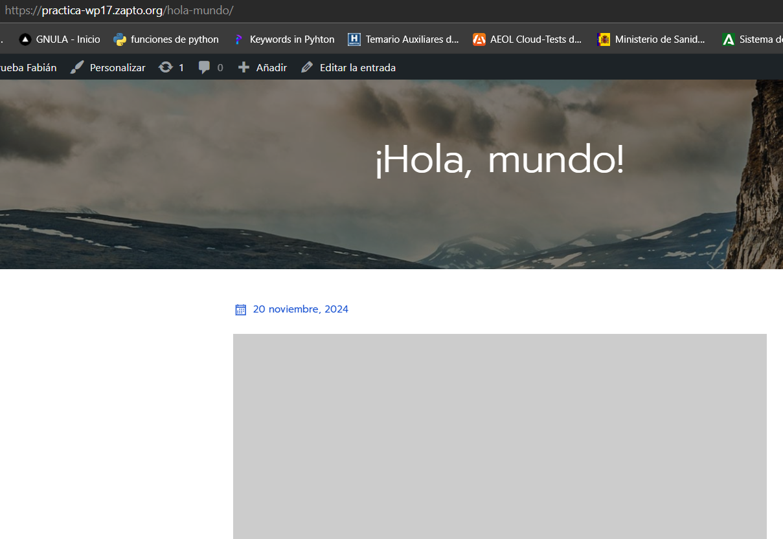The image size is (783, 539).
Task: Click the plus icon beside Añadir
Action: coord(244,67)
